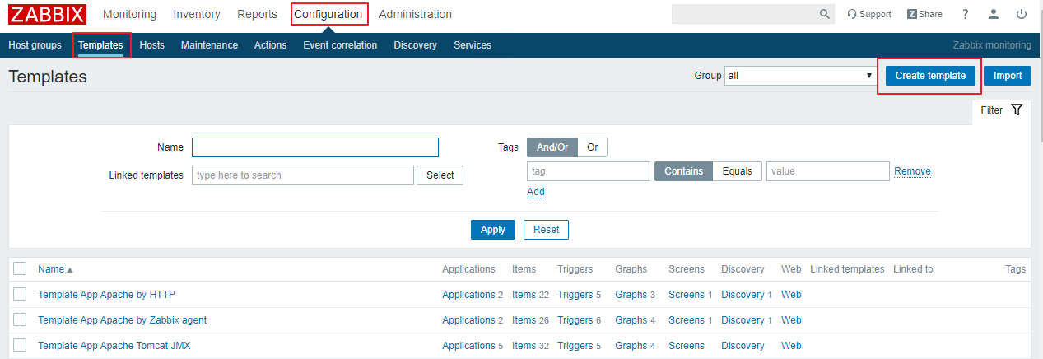
Task: Click the search magnifier icon
Action: (x=825, y=14)
